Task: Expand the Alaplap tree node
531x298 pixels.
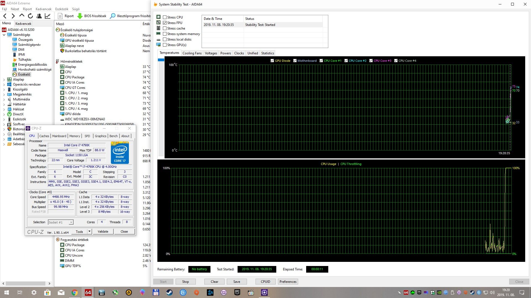Action: pyautogui.click(x=4, y=79)
